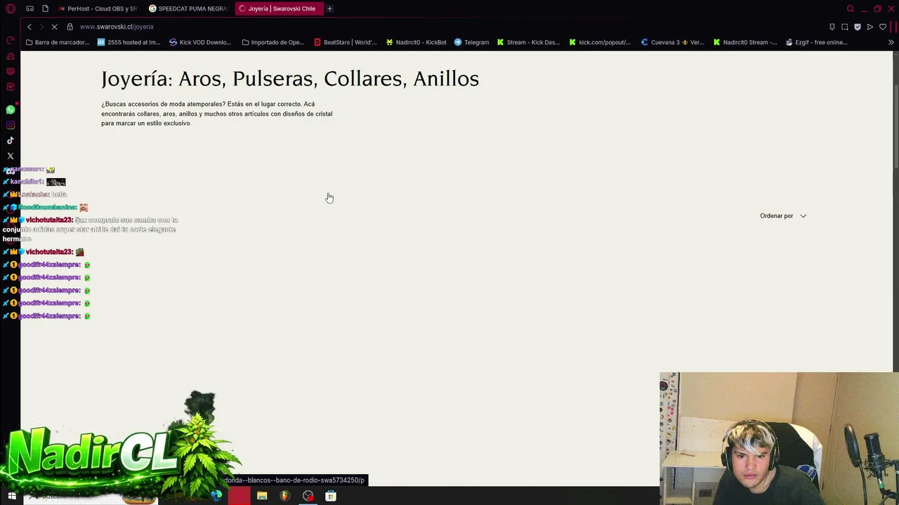The image size is (899, 505).
Task: Open Instagram in the sidebar
Action: (x=11, y=126)
